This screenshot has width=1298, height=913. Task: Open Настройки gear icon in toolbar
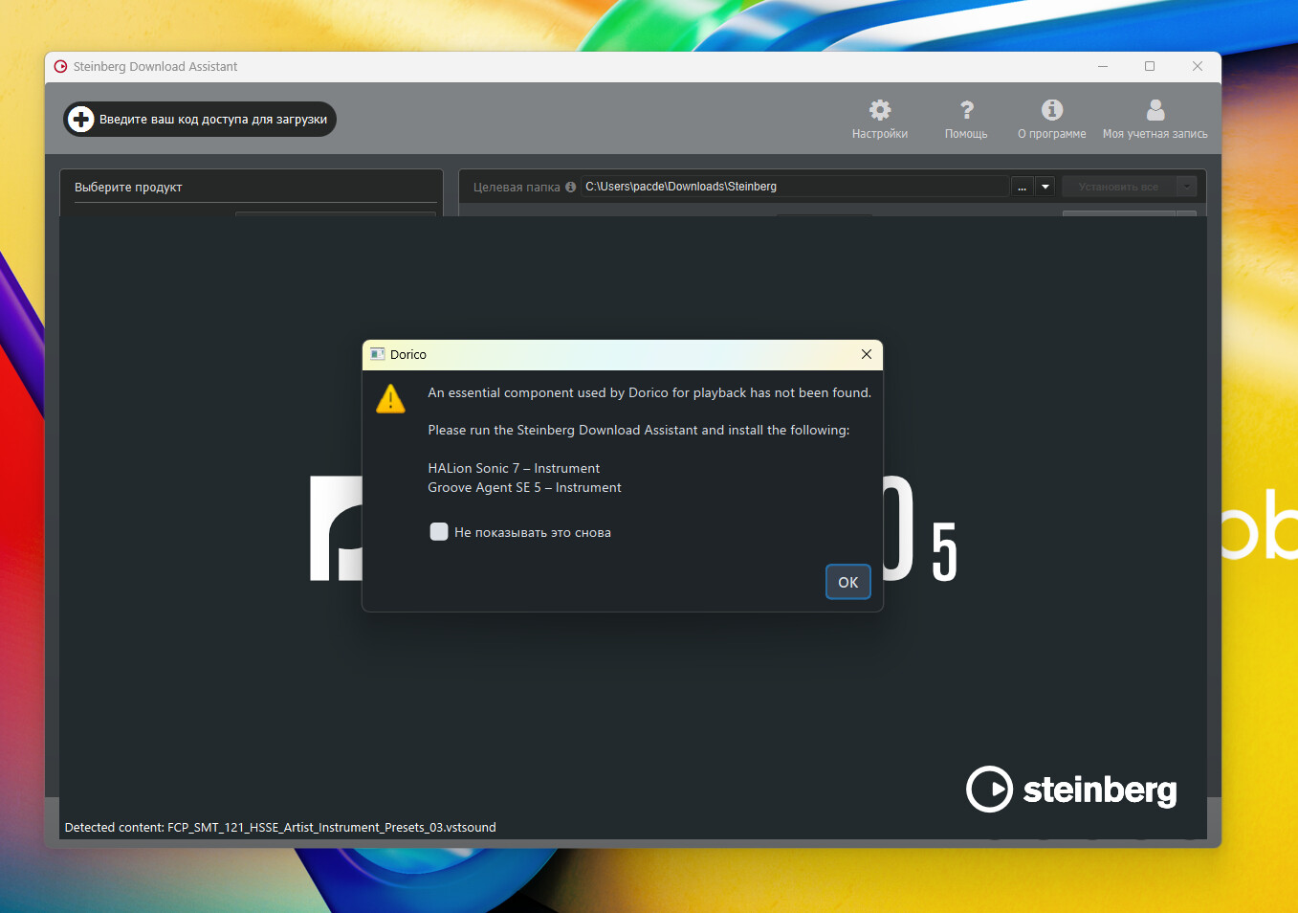[x=880, y=110]
